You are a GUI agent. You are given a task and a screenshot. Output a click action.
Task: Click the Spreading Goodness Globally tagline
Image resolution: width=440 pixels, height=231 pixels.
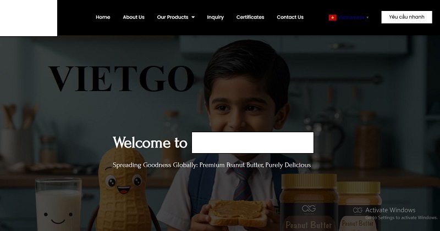(212, 165)
